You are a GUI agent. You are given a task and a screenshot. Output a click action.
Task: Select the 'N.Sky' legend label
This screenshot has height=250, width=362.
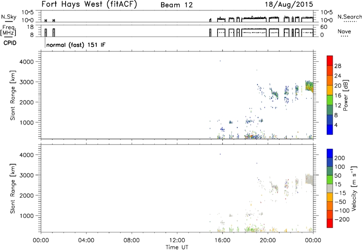pos(9,17)
